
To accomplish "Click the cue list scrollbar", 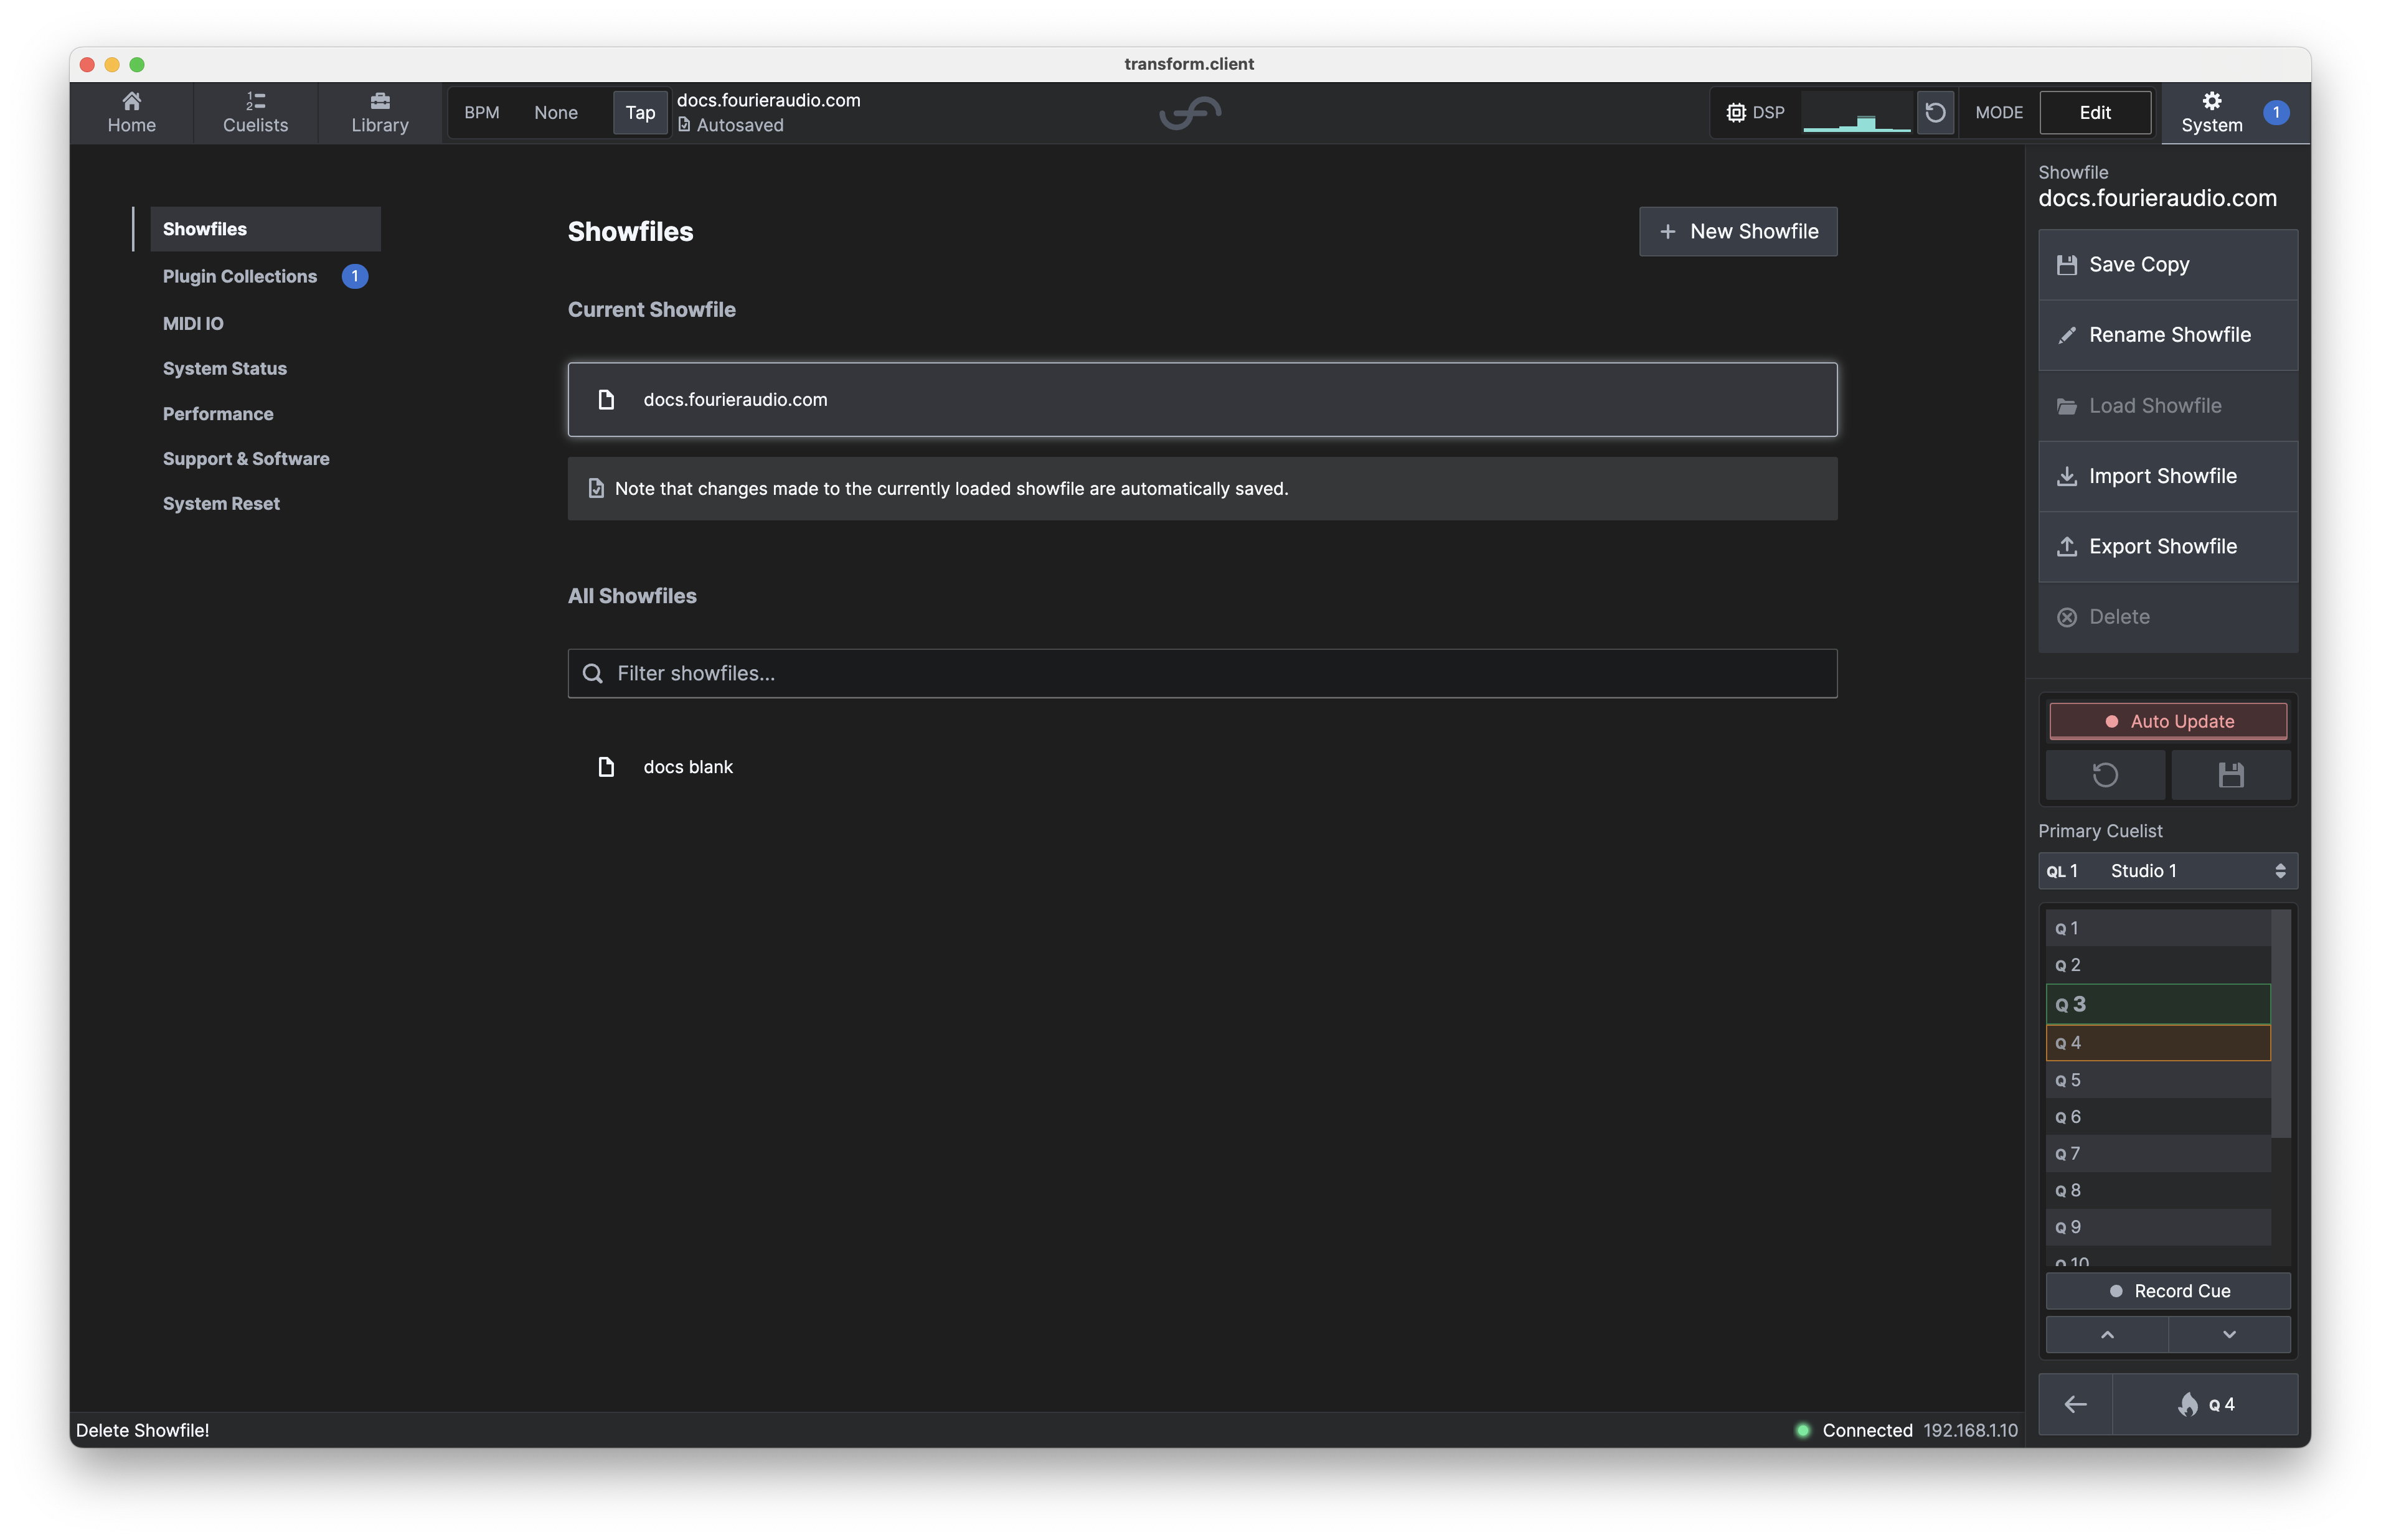I will pos(2280,1024).
